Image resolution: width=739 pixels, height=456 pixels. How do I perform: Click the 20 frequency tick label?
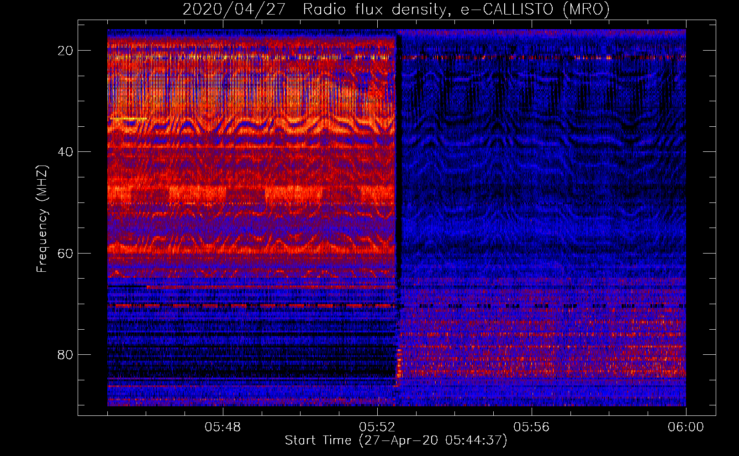click(x=66, y=51)
